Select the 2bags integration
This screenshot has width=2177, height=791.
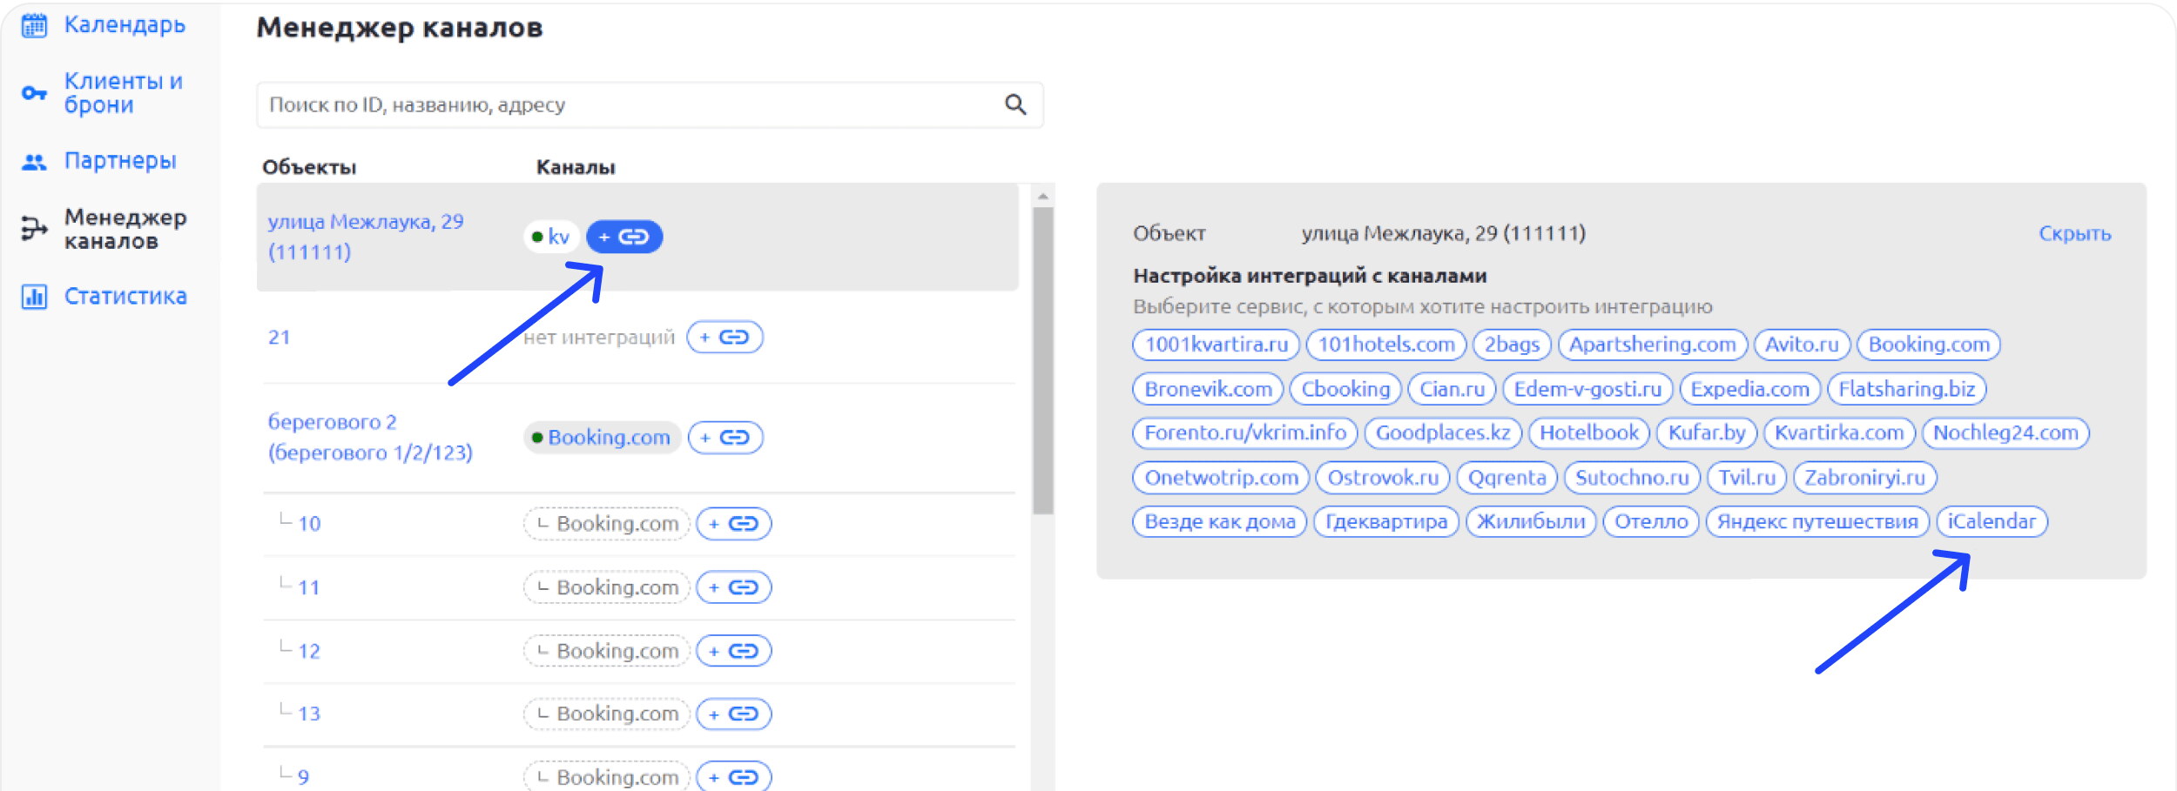(x=1512, y=345)
